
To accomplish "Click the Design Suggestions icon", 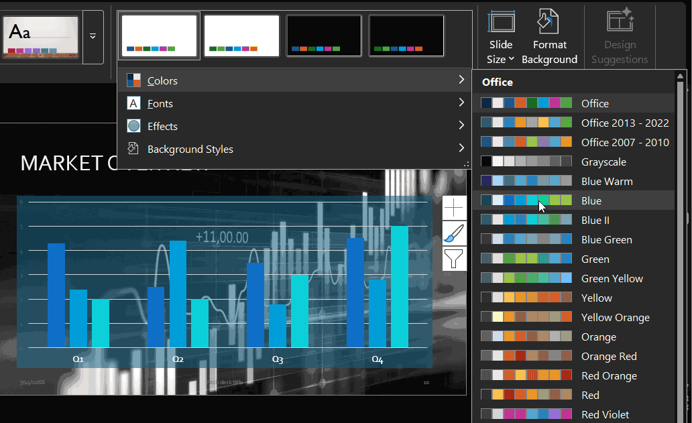I will [620, 21].
